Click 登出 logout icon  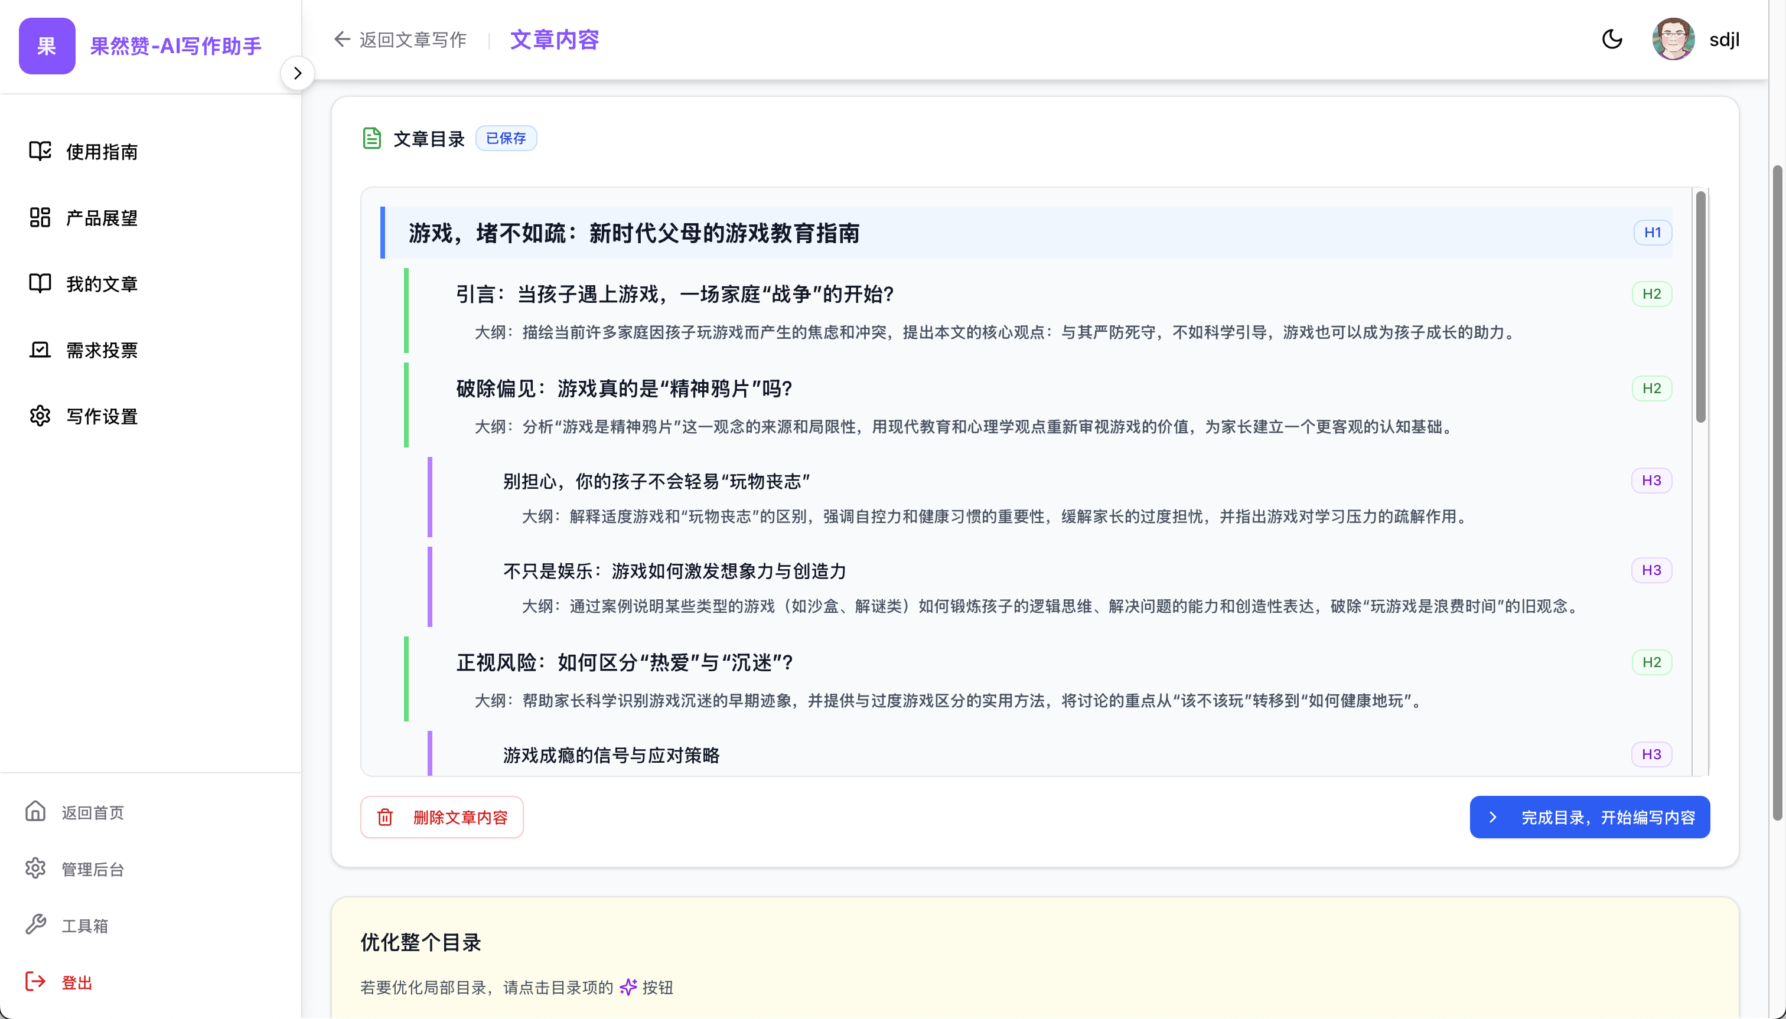(35, 982)
